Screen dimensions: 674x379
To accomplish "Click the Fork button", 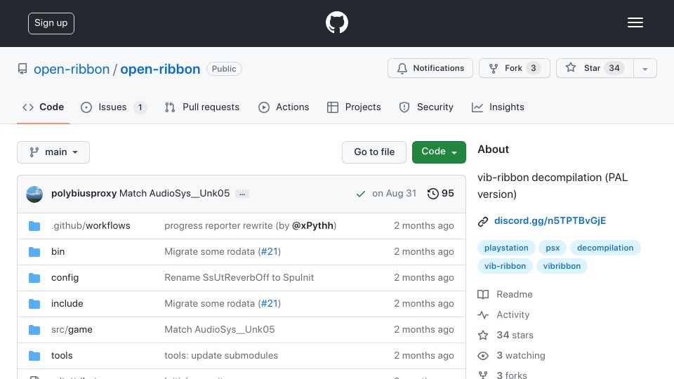I will pyautogui.click(x=515, y=68).
